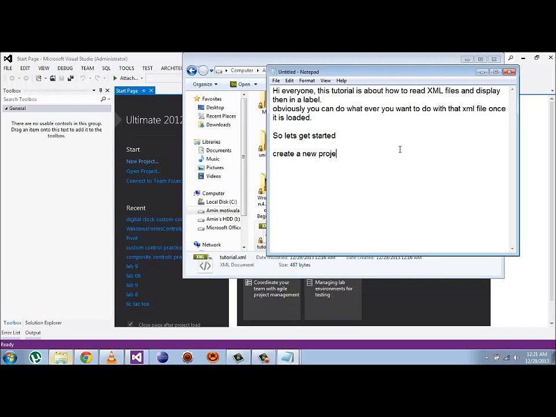556x417 pixels.
Task: Open the Output tab
Action: [33, 332]
